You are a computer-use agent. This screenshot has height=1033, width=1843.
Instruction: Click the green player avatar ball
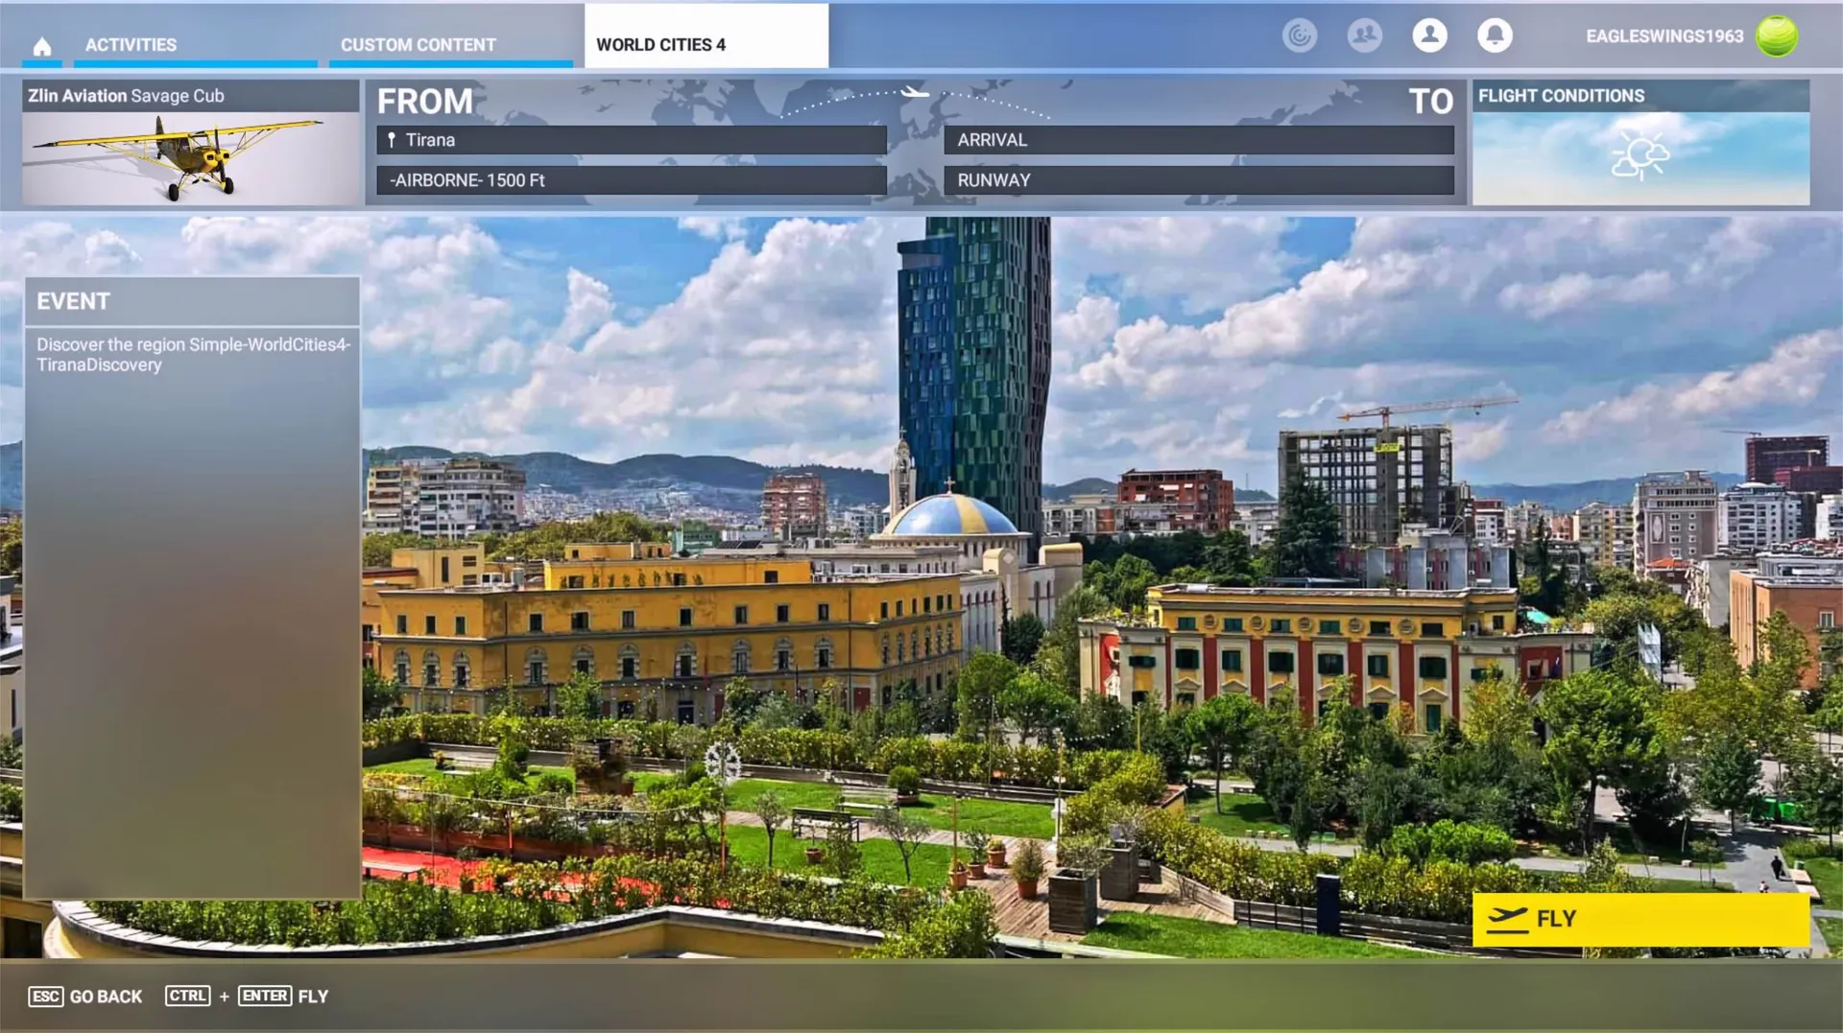[x=1776, y=36]
